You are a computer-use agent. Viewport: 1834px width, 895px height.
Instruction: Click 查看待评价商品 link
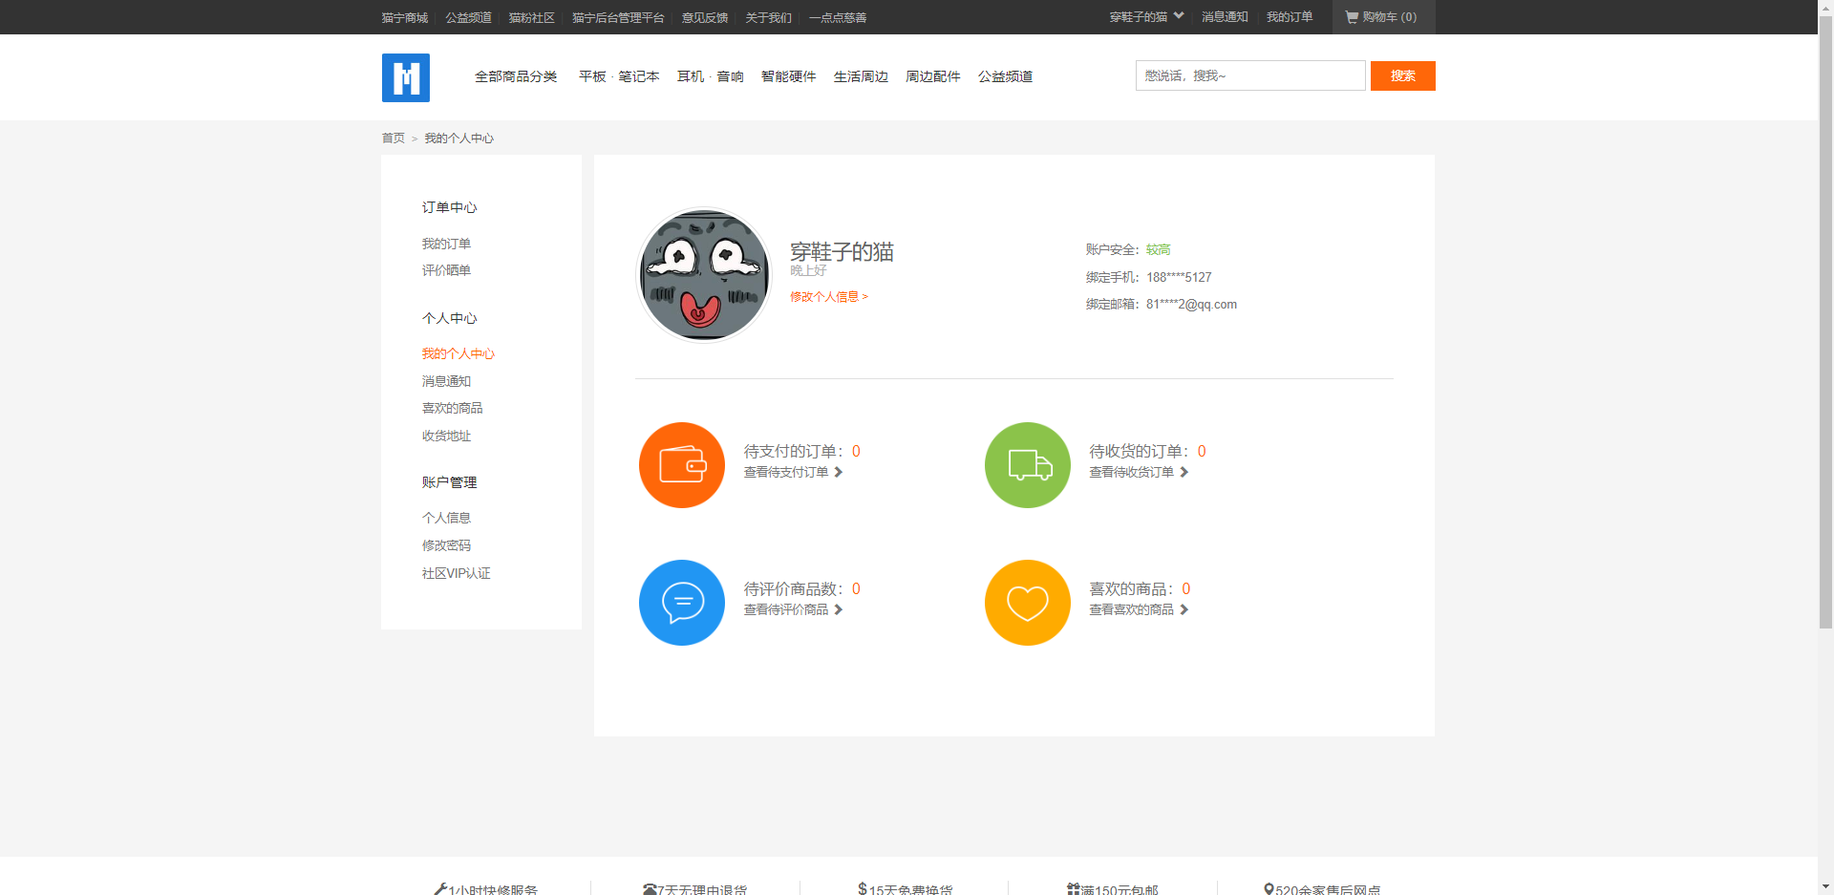(786, 610)
